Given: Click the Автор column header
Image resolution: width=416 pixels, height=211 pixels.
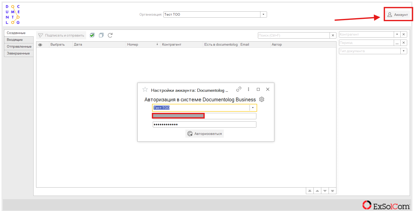Looking at the screenshot, I should point(303,44).
